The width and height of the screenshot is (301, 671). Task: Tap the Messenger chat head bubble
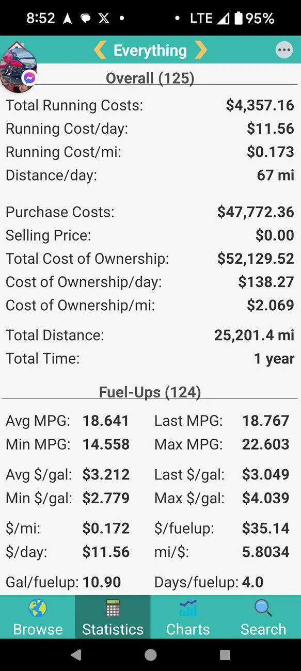pos(18,69)
